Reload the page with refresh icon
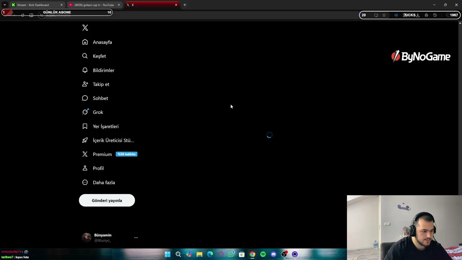 click(22, 15)
